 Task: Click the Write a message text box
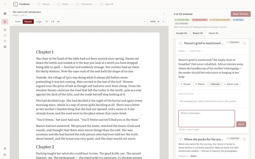pyautogui.click(x=207, y=118)
